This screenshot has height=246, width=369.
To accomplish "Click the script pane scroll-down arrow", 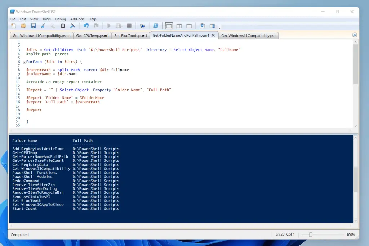I will [x=356, y=126].
